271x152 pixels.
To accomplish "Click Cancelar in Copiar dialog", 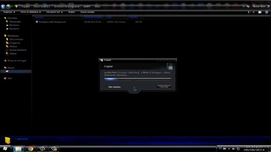I will point(164,87).
